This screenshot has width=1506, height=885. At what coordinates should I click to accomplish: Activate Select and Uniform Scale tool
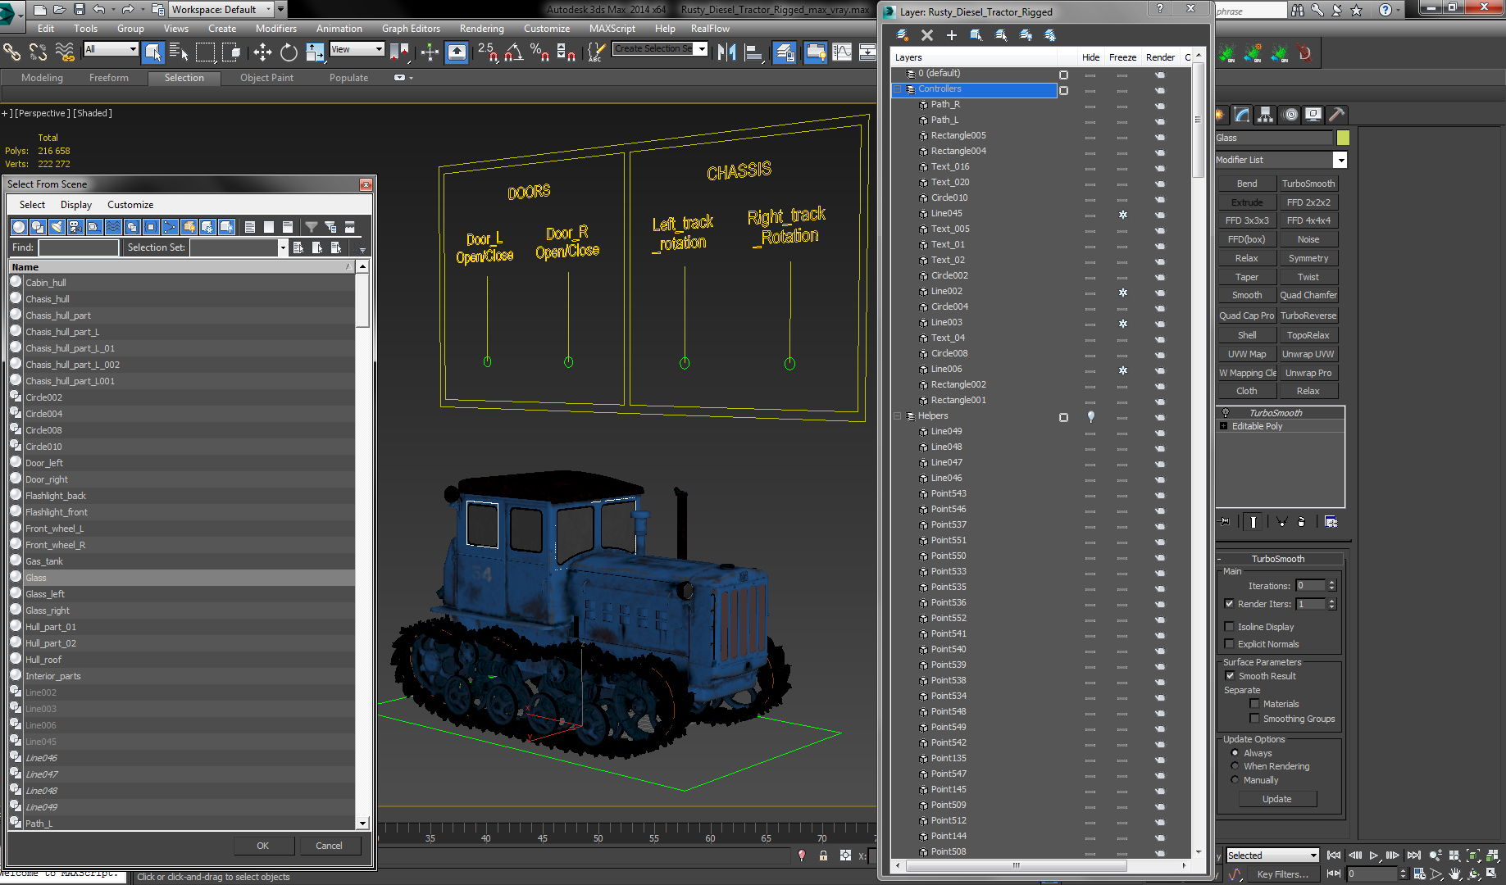click(x=315, y=52)
